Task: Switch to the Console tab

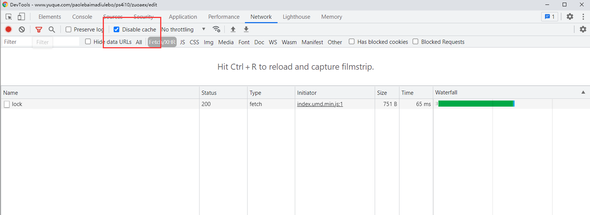Action: 82,17
